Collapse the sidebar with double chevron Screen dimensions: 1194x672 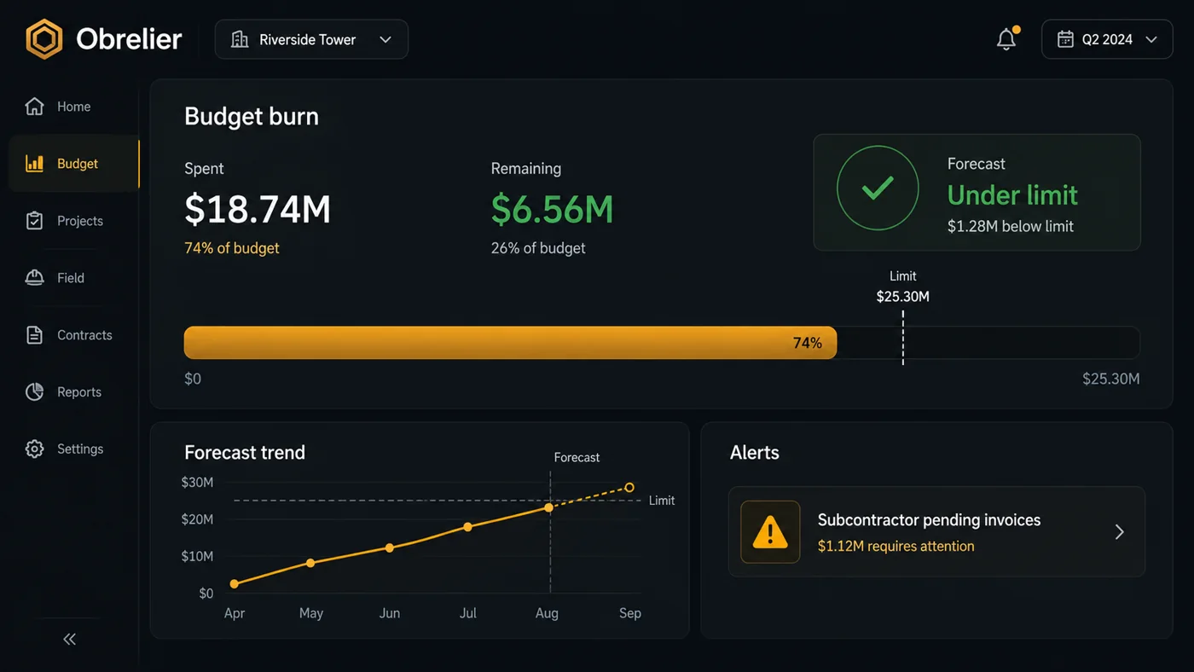click(70, 639)
